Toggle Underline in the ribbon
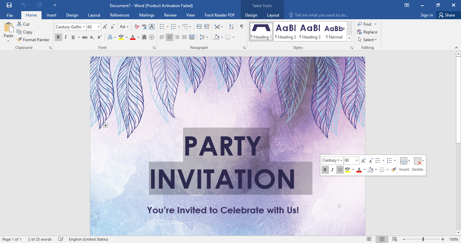461x243 pixels. 73,37
